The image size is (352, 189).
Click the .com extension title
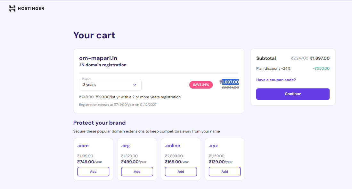coord(83,146)
